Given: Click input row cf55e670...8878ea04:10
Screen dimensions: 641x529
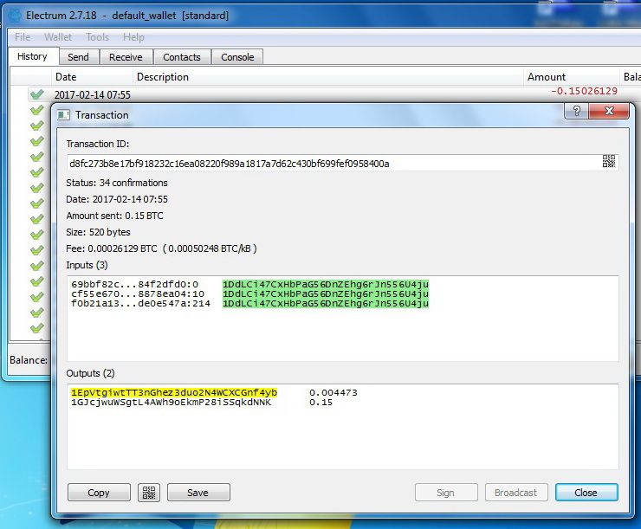Looking at the screenshot, I should (249, 294).
